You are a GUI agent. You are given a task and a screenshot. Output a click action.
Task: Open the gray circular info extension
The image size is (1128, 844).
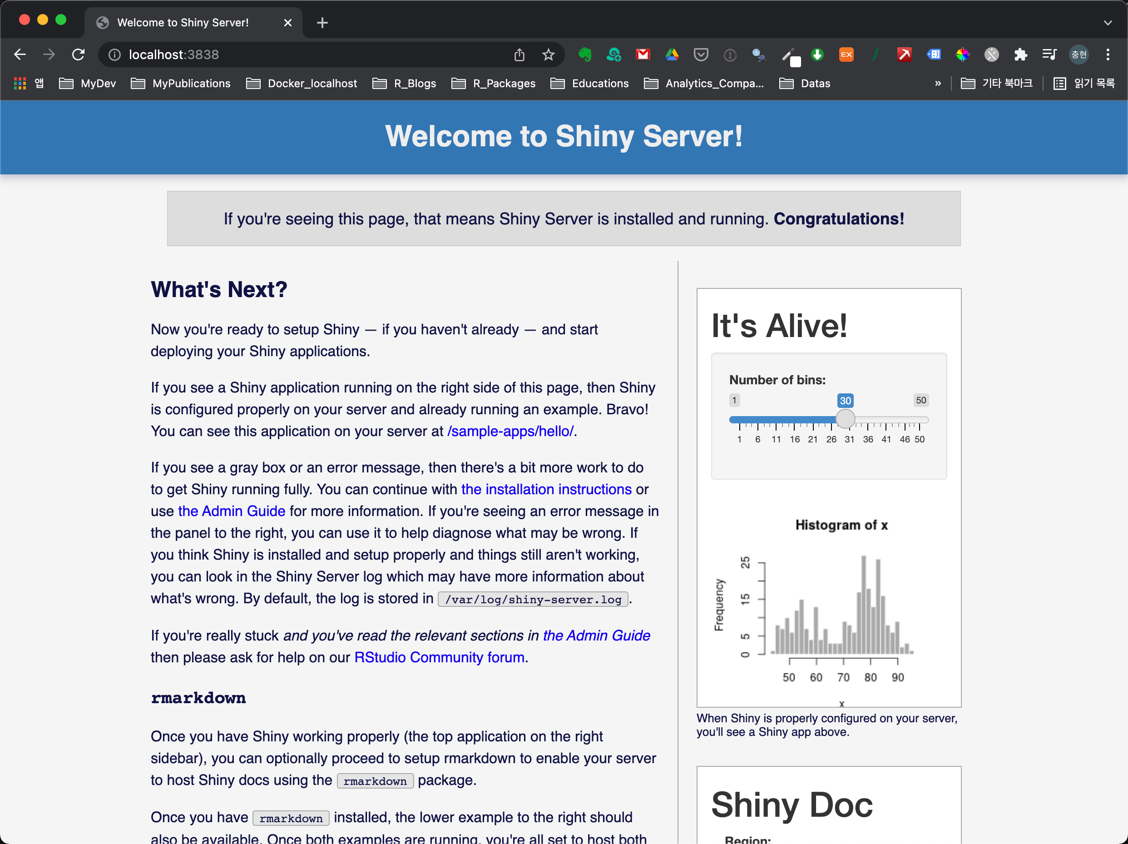coord(730,55)
